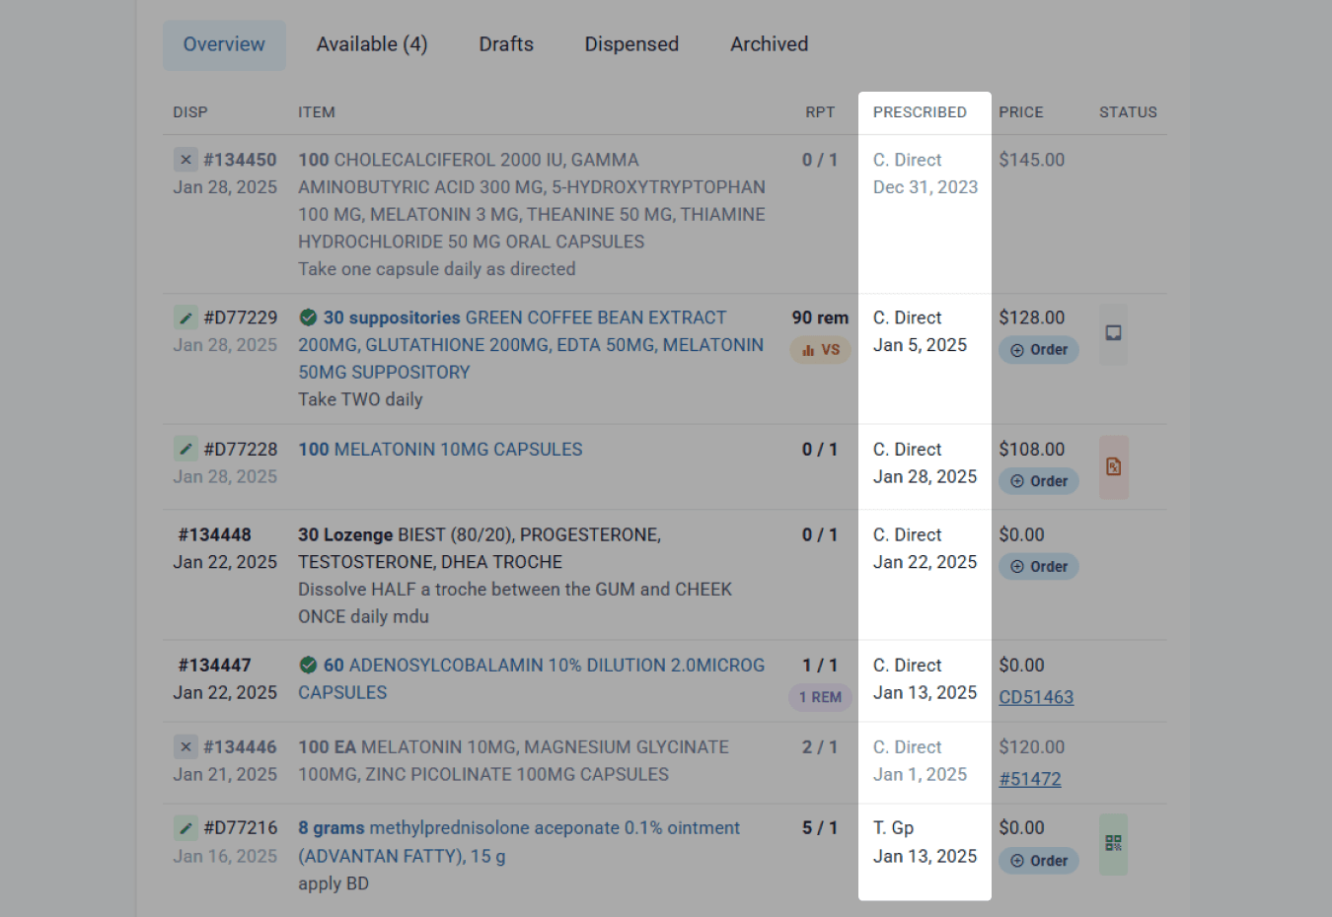Click the Order button for the Biest lozenge

coord(1039,567)
